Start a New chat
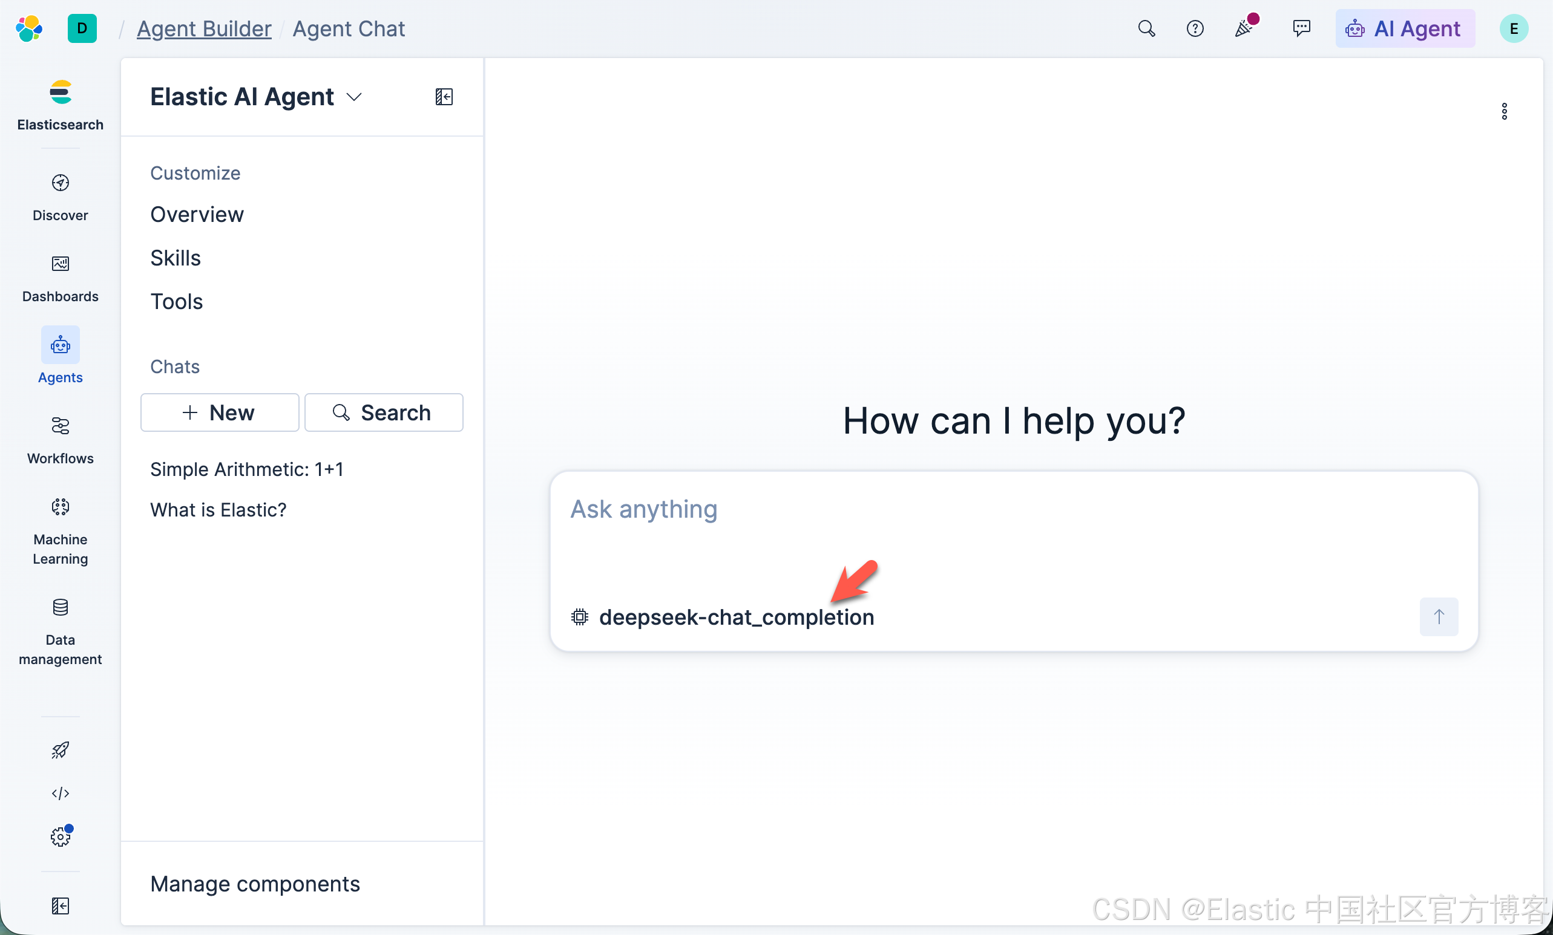Image resolution: width=1553 pixels, height=935 pixels. click(x=219, y=412)
